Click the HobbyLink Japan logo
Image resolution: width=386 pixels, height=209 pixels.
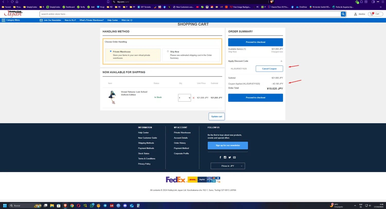tap(13, 14)
